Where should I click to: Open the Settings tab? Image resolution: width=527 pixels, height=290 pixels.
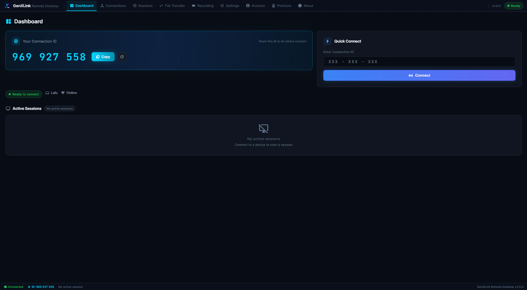230,6
